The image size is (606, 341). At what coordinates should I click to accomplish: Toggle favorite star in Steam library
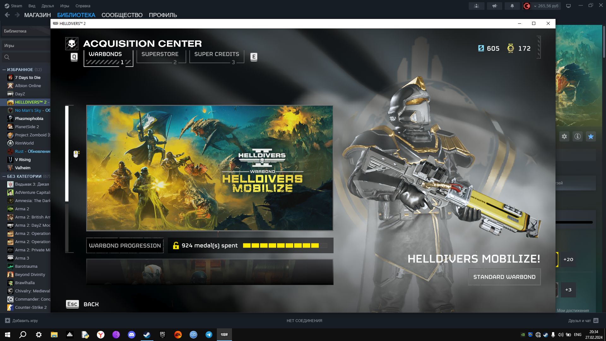pyautogui.click(x=591, y=136)
